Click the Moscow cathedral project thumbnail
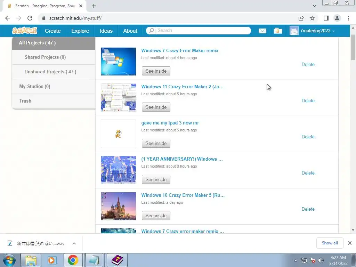 tap(119, 206)
